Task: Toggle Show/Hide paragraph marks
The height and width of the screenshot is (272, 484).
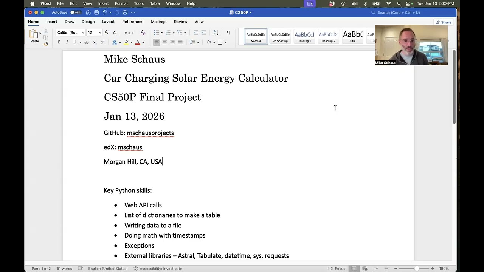Action: click(228, 32)
